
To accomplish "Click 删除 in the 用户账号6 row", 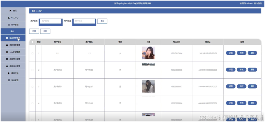I will point(252,103).
